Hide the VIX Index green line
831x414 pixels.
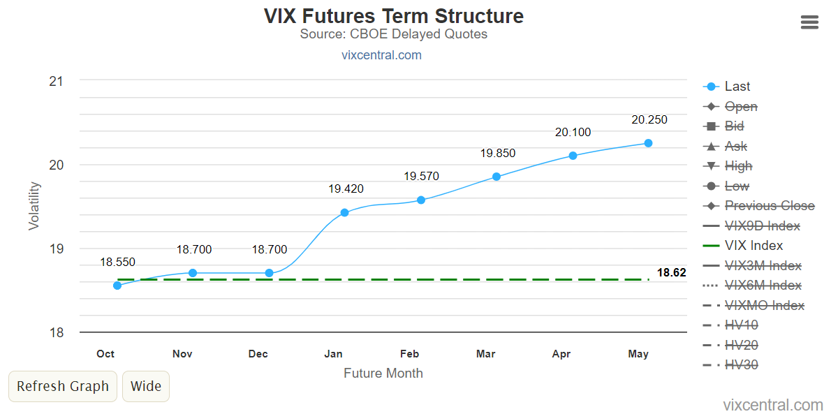(753, 246)
